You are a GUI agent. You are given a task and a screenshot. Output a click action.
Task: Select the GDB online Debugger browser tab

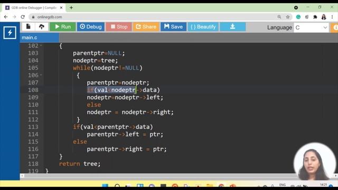point(34,8)
